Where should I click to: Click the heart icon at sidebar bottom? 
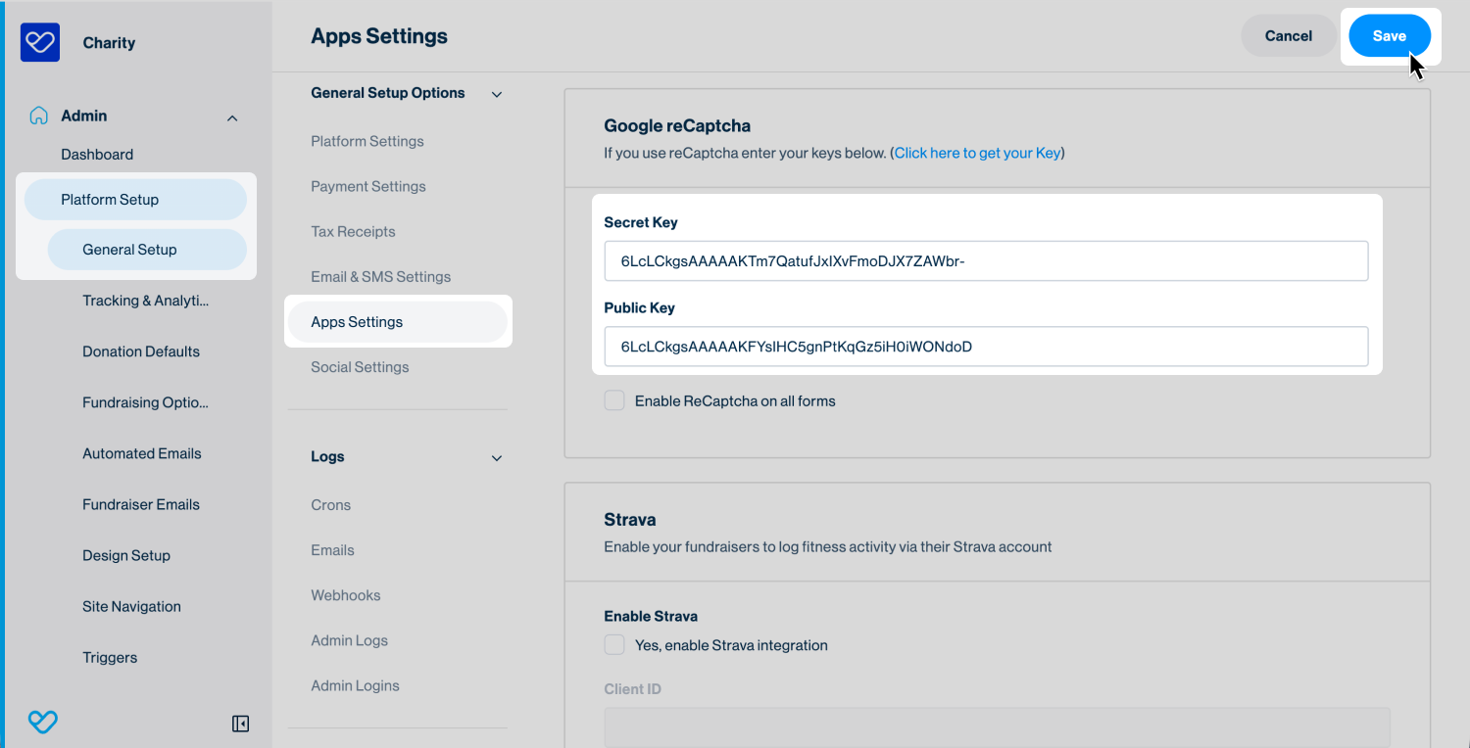tap(42, 722)
